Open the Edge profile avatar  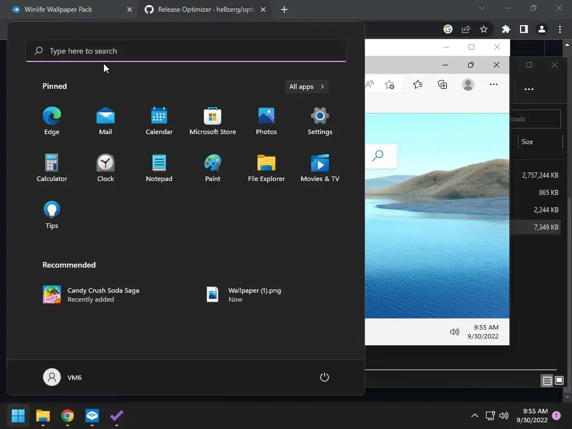468,85
